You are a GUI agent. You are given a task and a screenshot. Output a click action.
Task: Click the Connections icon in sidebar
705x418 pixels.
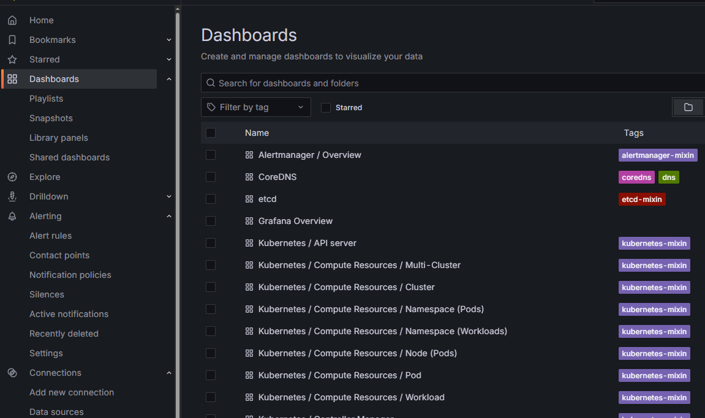click(12, 373)
